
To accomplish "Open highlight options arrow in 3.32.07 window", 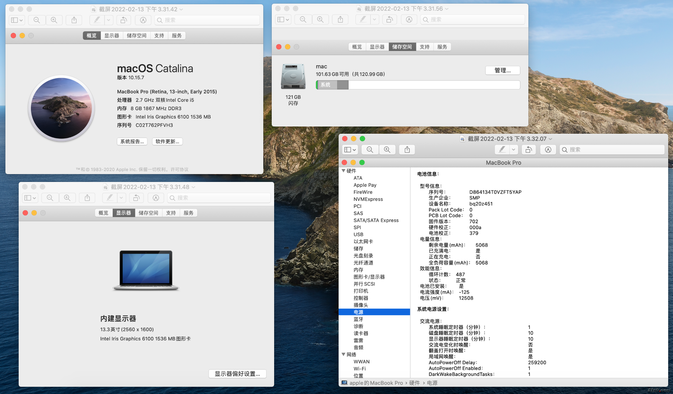I will tap(514, 150).
